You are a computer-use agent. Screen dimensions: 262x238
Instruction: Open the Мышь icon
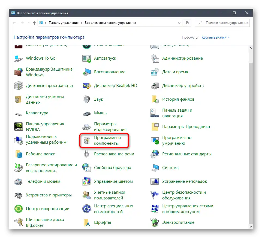click(86, 114)
